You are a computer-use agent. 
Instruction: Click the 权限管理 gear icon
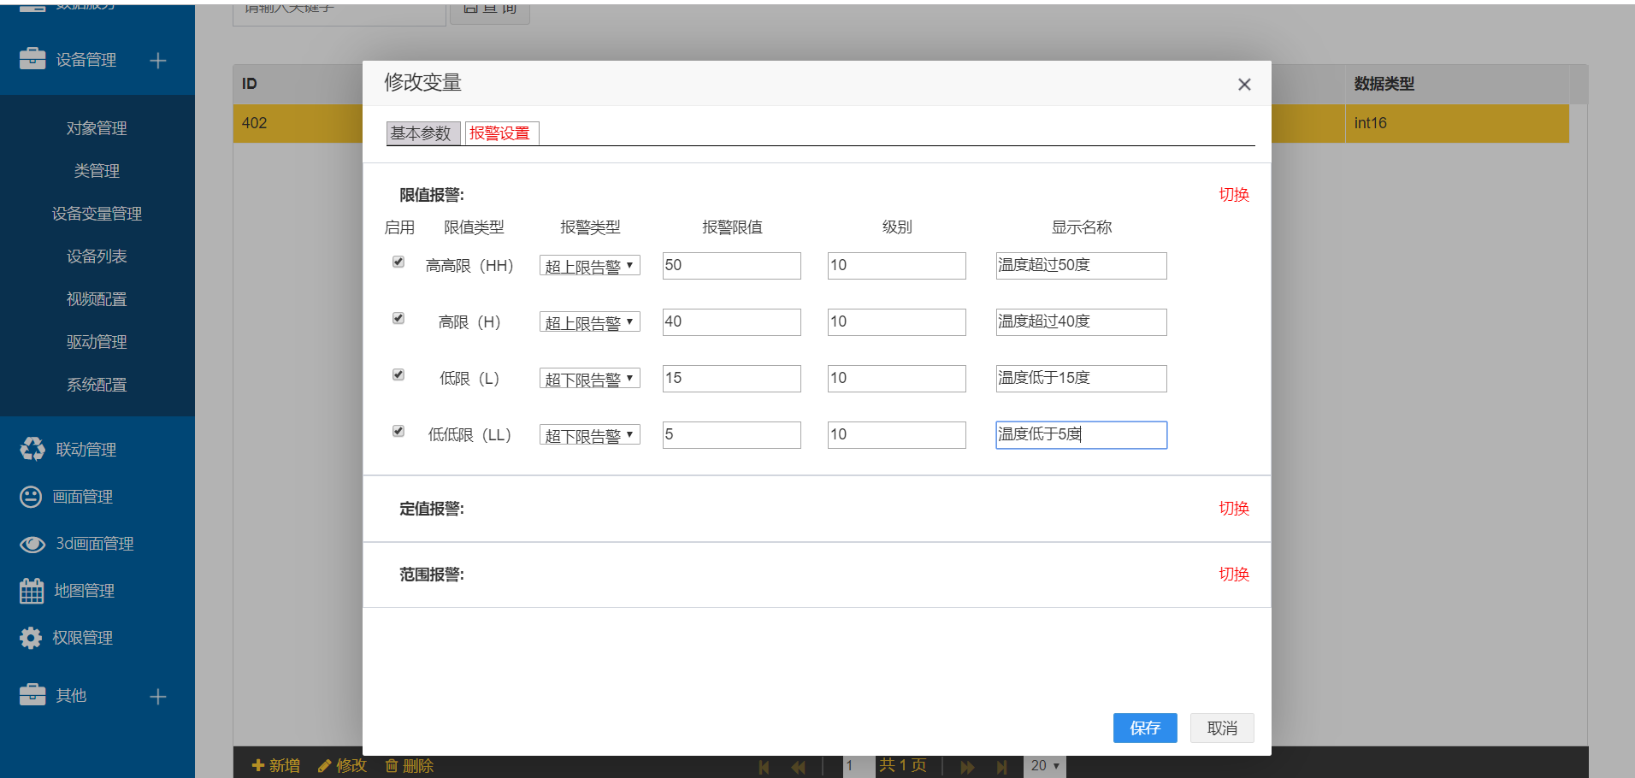click(x=31, y=638)
